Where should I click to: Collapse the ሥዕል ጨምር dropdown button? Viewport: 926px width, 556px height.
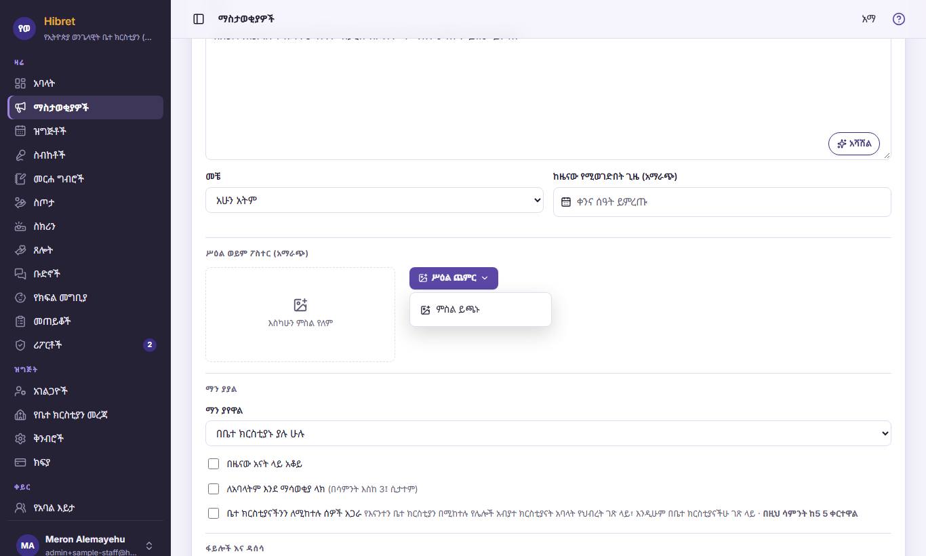tap(454, 278)
